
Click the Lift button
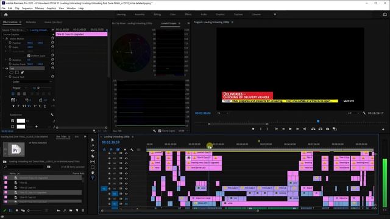pos(313,129)
